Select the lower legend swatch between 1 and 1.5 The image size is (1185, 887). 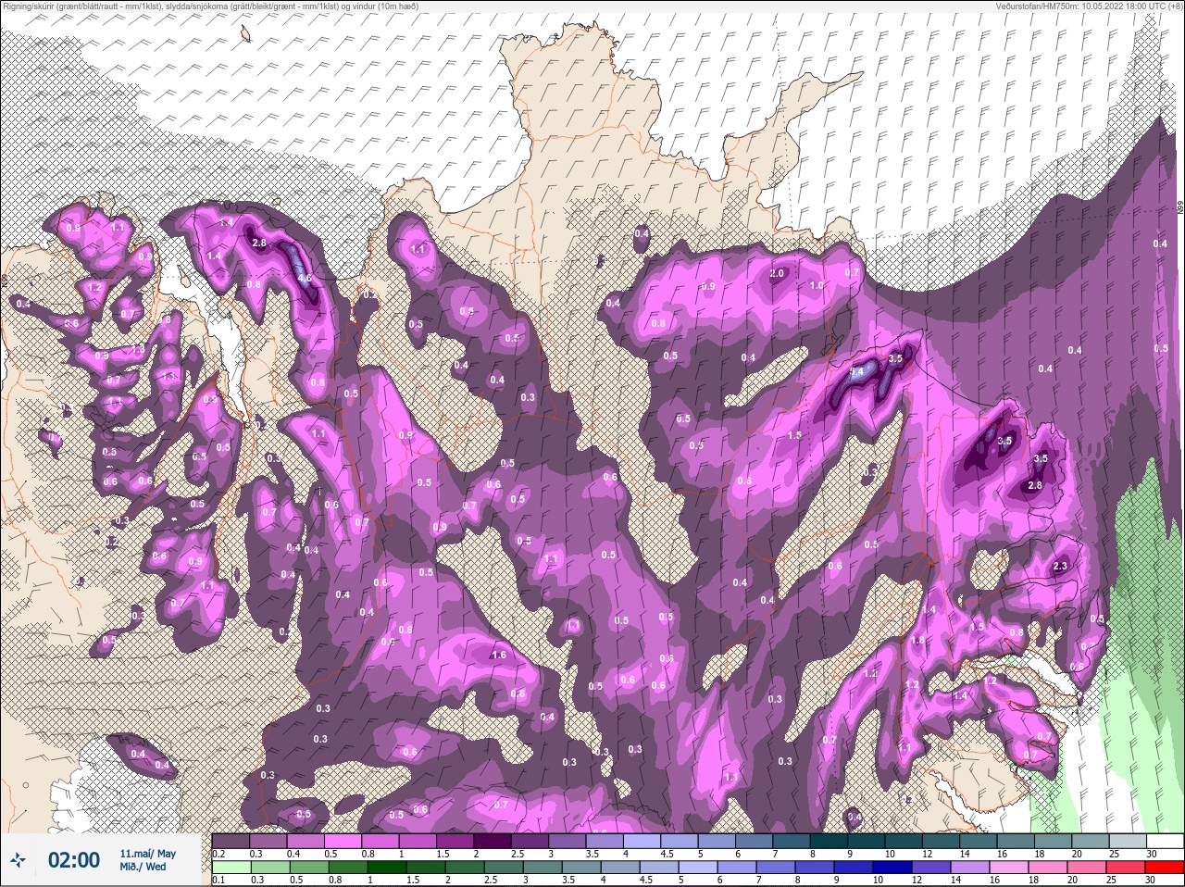click(387, 868)
